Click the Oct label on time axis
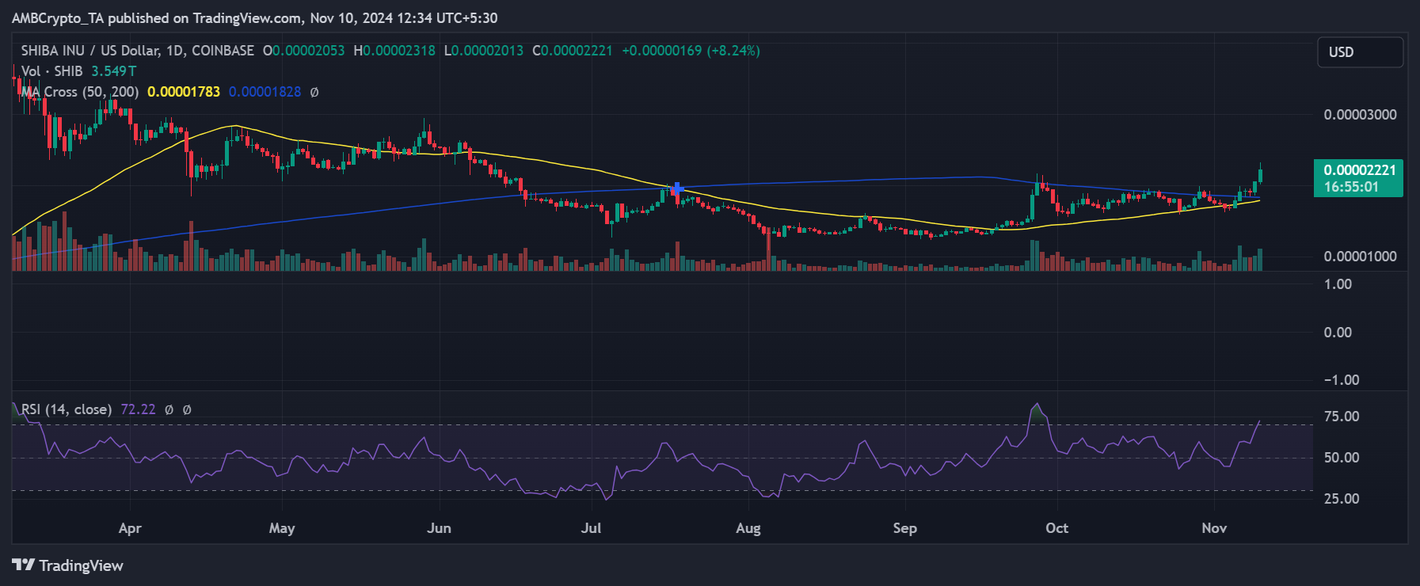Viewport: 1420px width, 586px height. (1056, 528)
